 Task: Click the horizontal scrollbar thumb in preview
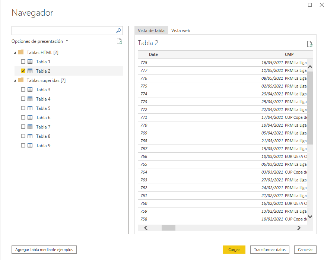coord(168,228)
